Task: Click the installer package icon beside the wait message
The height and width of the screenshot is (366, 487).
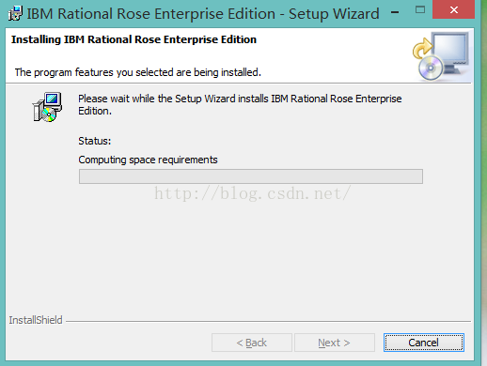Action: [x=47, y=107]
